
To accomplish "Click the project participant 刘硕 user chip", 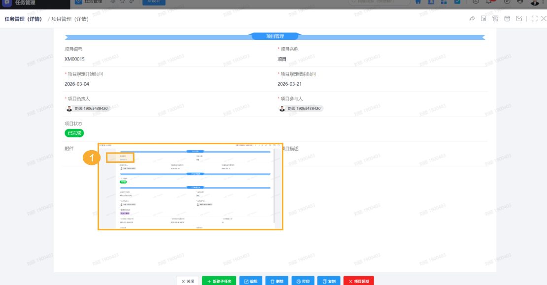I will click(301, 108).
